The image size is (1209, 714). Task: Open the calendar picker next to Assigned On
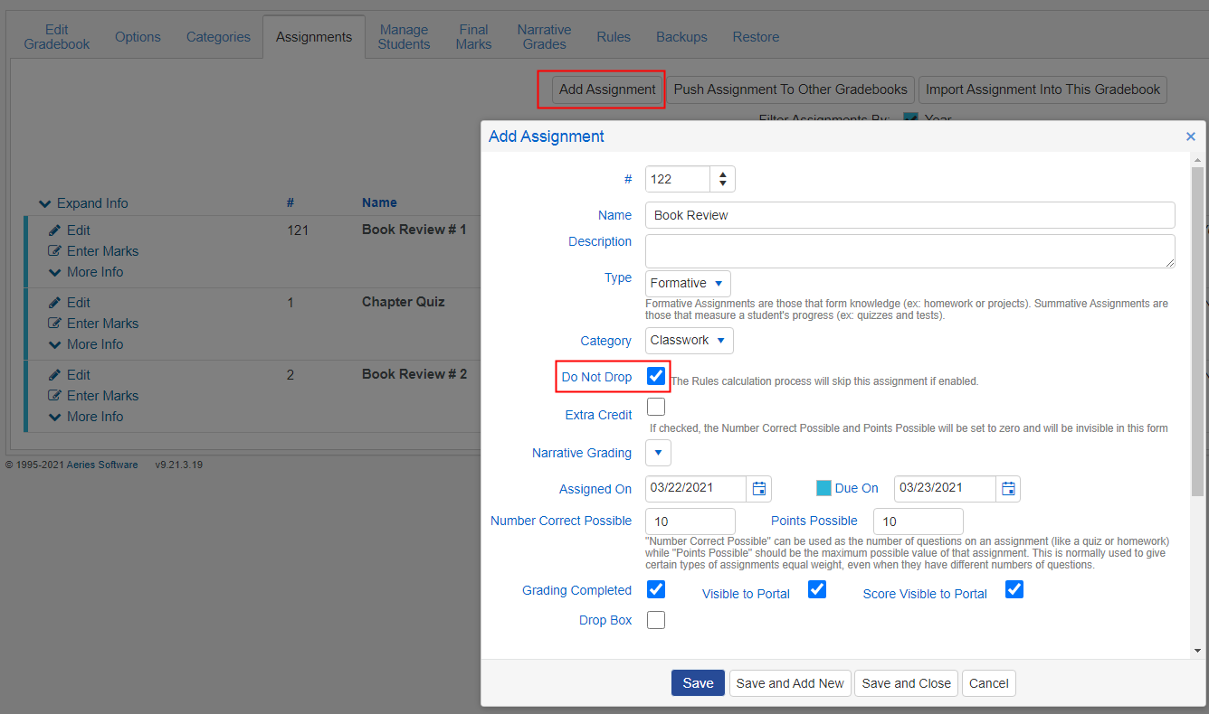758,488
